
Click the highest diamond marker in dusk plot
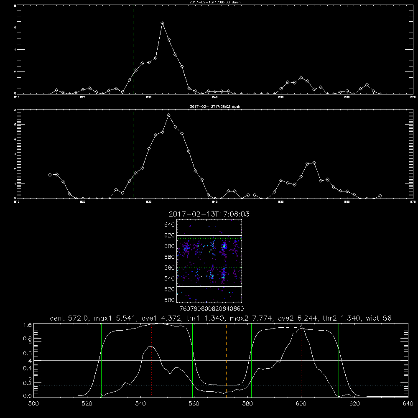point(168,115)
